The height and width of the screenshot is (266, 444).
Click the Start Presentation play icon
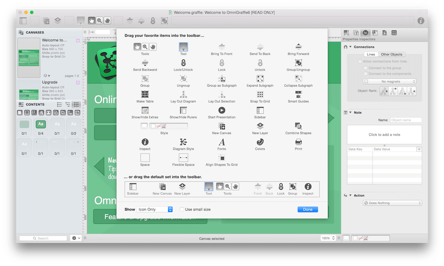pyautogui.click(x=222, y=110)
